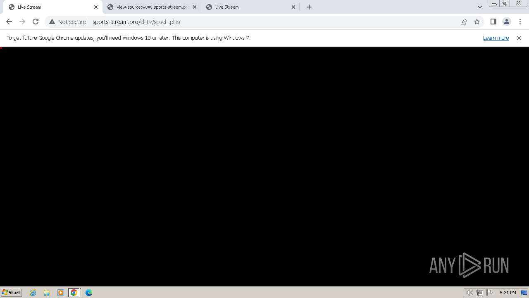529x298 pixels.
Task: Share this page via share icon
Action: [x=464, y=22]
